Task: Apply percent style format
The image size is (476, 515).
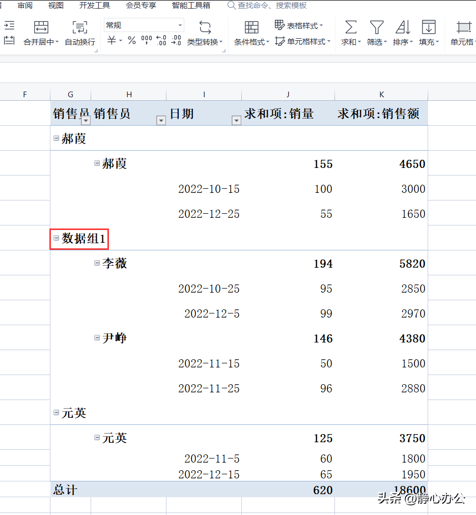Action: point(132,40)
